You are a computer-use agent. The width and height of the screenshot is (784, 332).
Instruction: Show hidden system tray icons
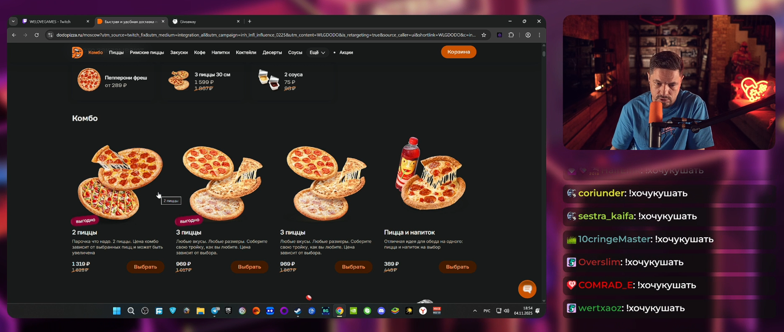(x=475, y=311)
